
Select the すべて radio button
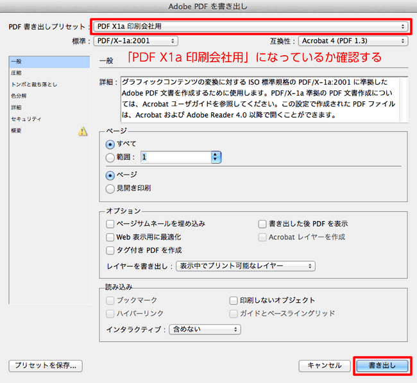tap(110, 144)
